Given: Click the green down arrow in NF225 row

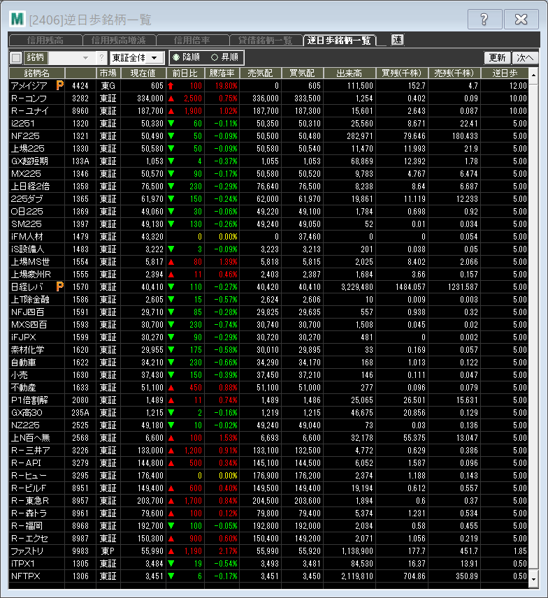Looking at the screenshot, I should point(170,136).
